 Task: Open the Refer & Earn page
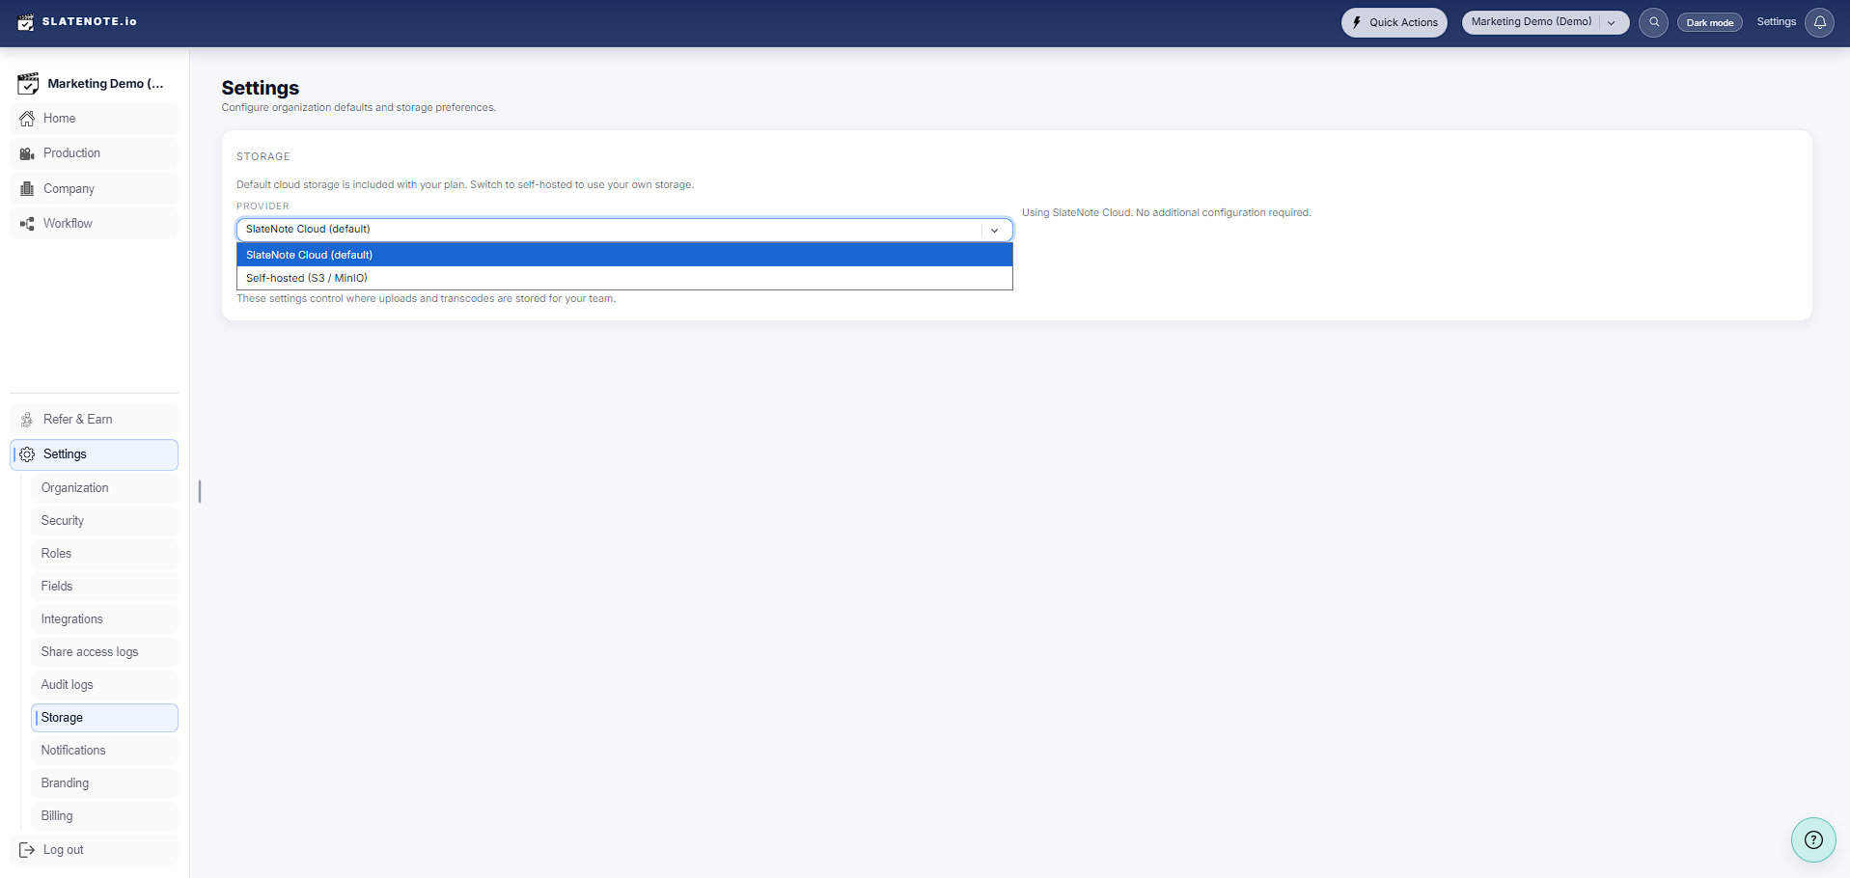pyautogui.click(x=78, y=419)
